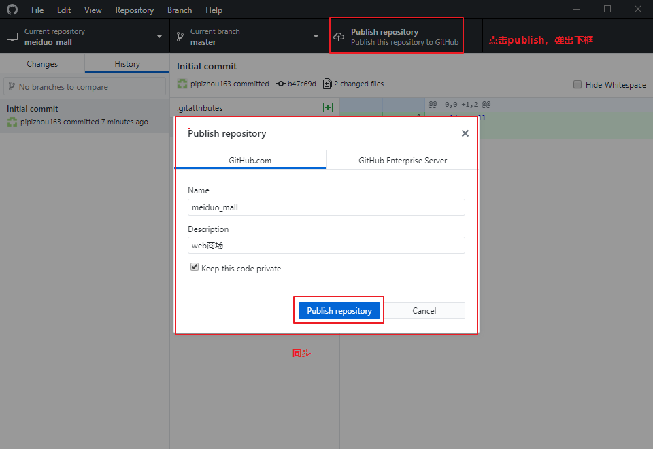
Task: Click the Name input field
Action: point(326,207)
